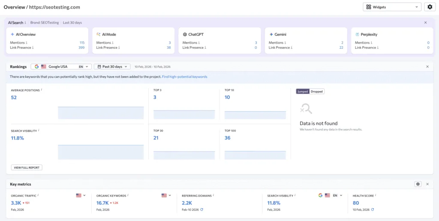Open AI Mode link presence value 38
The height and width of the screenshot is (221, 439).
pyautogui.click(x=169, y=48)
